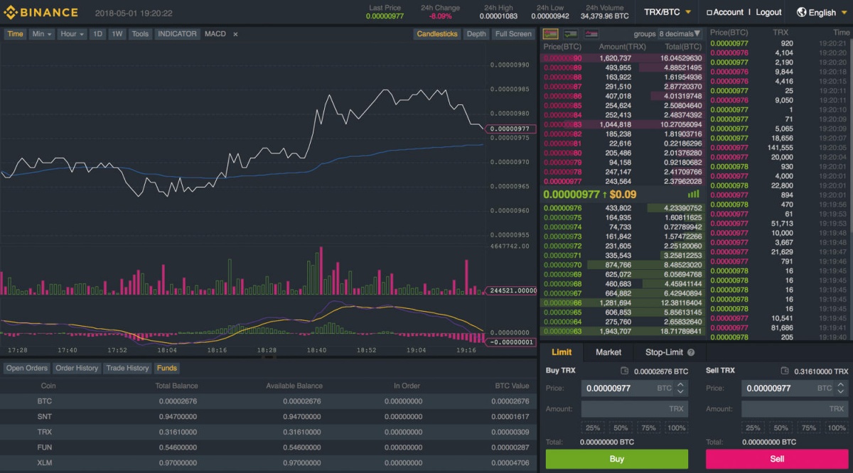
Task: Open the Trade History tab
Action: coord(128,368)
